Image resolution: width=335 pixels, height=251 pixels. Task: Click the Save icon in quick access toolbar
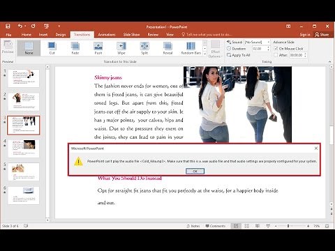[8, 26]
